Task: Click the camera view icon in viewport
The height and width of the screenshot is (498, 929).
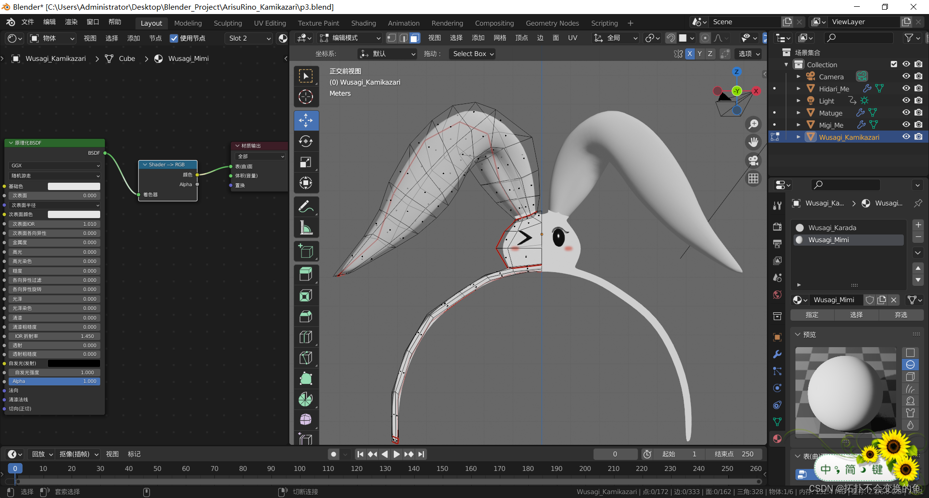Action: coord(753,161)
